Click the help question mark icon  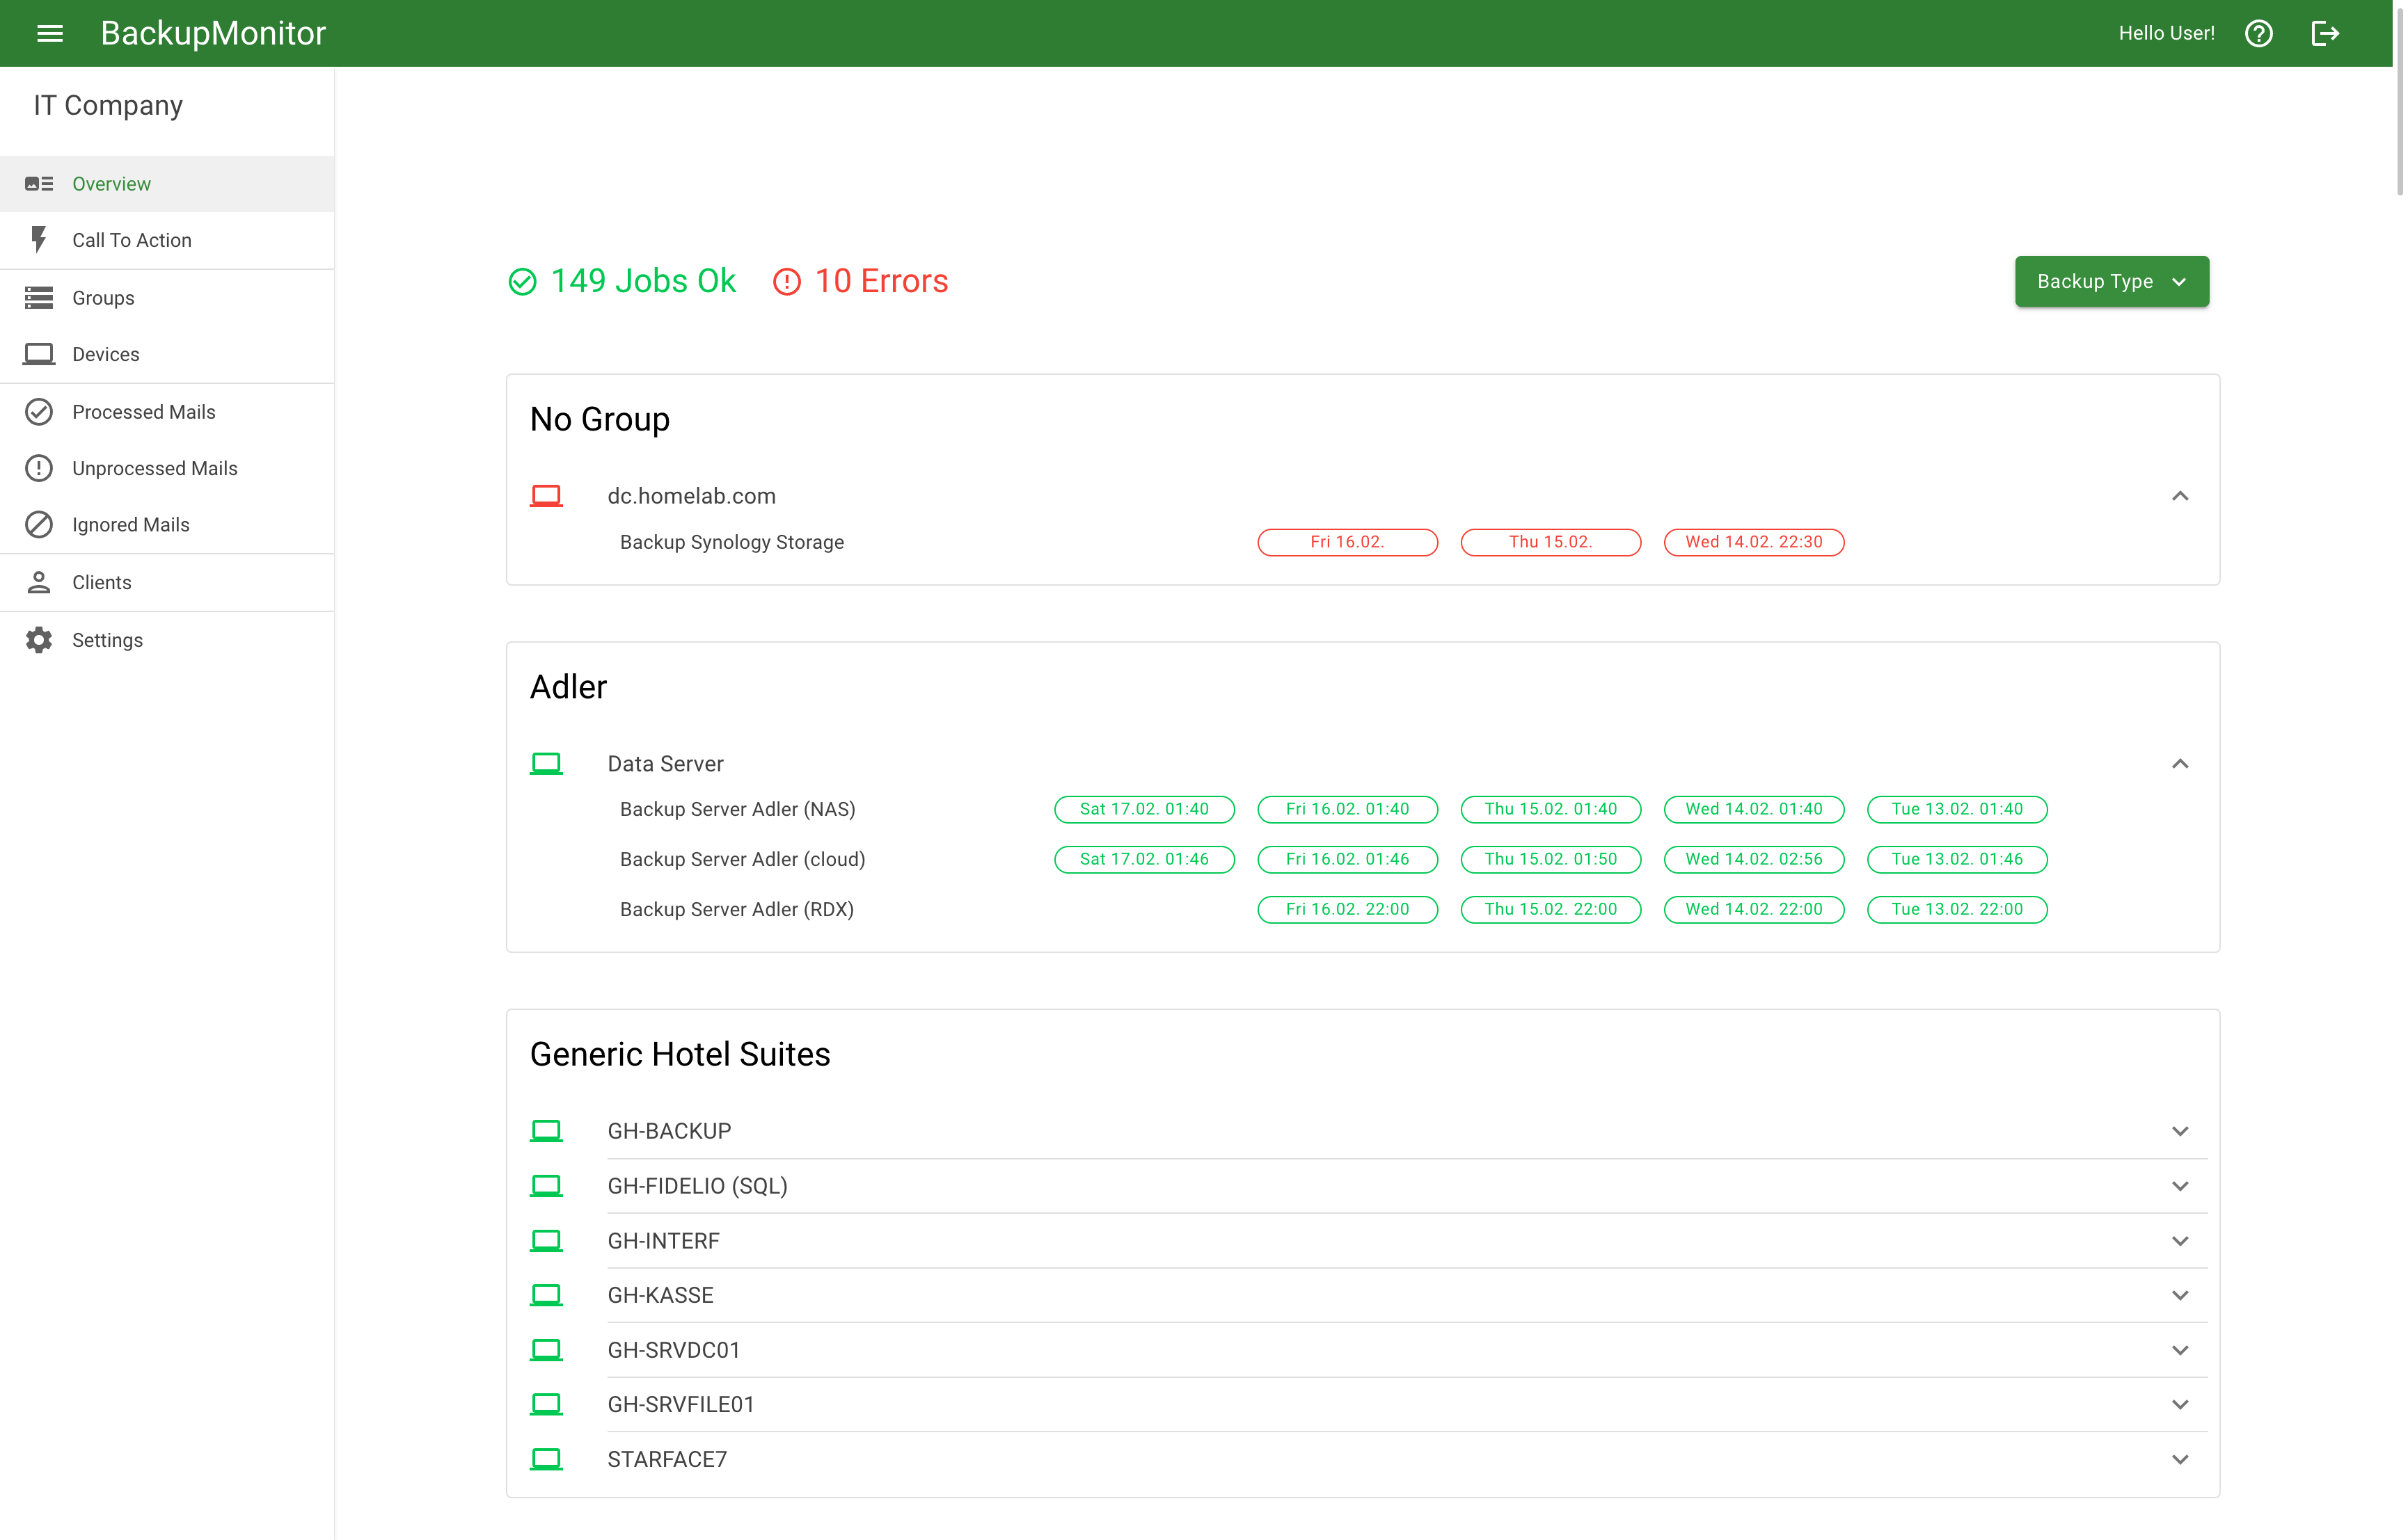click(2258, 33)
